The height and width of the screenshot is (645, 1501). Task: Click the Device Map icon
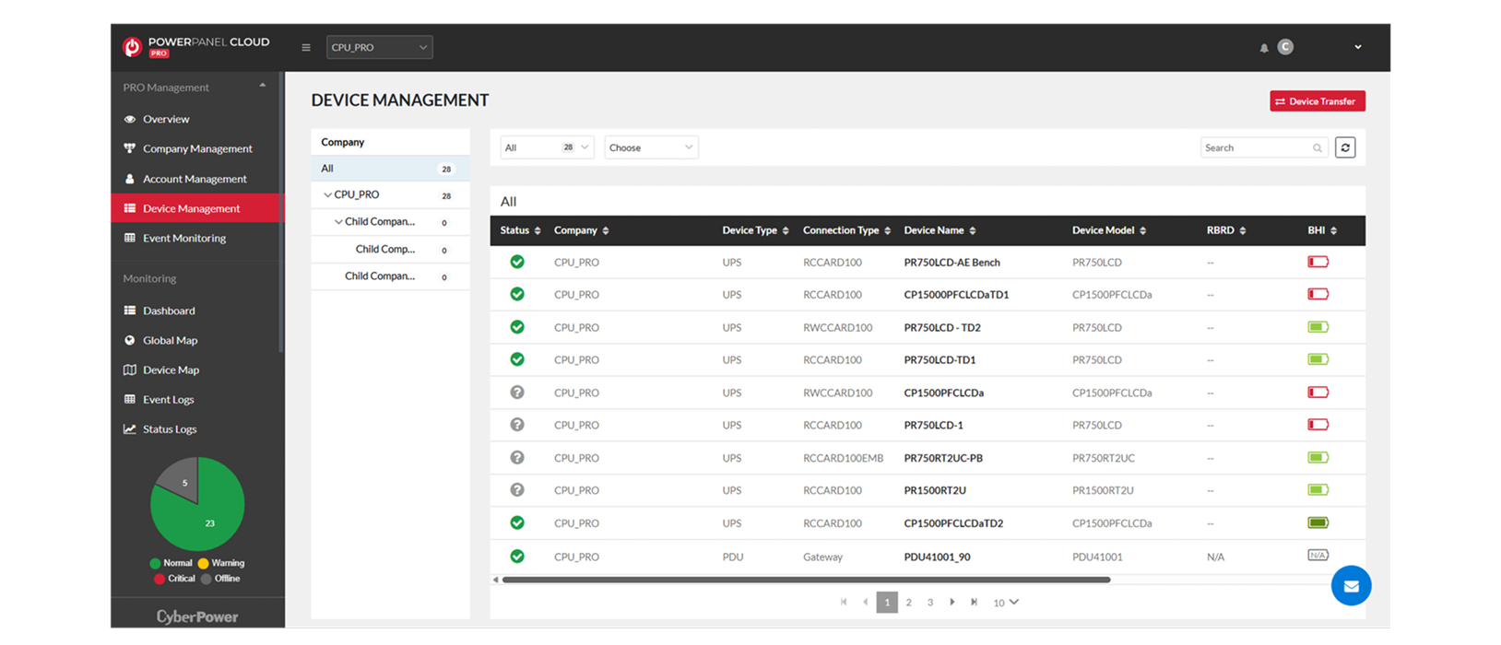(x=130, y=369)
